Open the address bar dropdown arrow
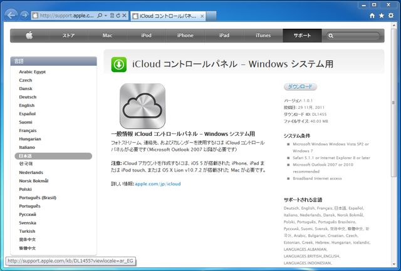 (x=106, y=16)
